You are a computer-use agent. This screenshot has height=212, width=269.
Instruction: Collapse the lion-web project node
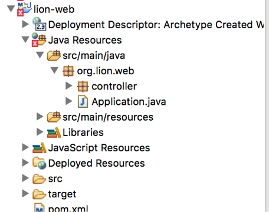point(11,9)
